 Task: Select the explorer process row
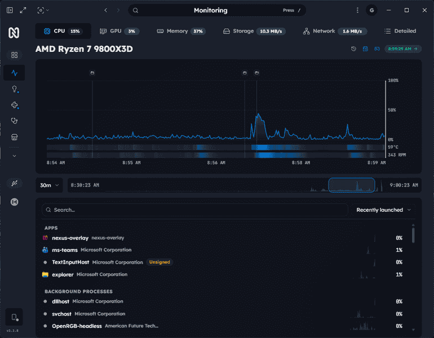click(x=224, y=275)
